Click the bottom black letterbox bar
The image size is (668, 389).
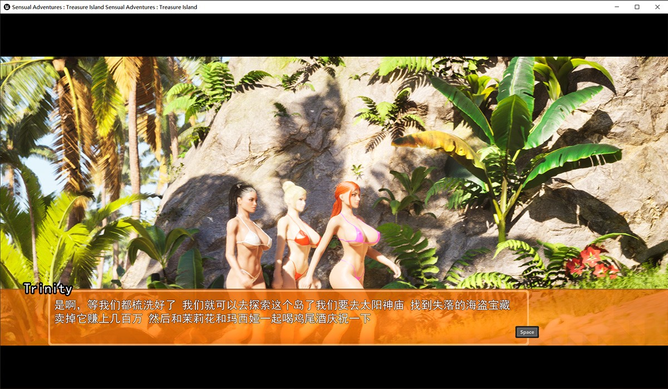(334, 367)
